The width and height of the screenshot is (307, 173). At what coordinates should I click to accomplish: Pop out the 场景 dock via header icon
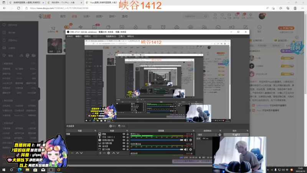click(x=95, y=131)
